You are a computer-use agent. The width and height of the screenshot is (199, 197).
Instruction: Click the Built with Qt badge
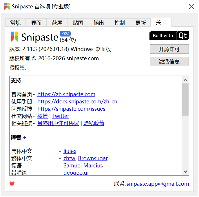click(x=169, y=36)
